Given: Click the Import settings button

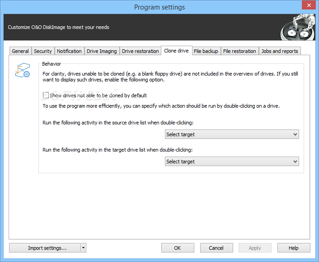Looking at the screenshot, I should (45, 248).
